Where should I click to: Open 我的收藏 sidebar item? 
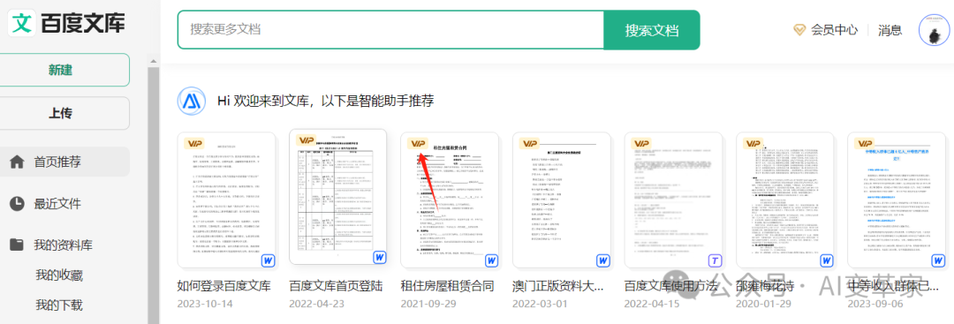(59, 275)
